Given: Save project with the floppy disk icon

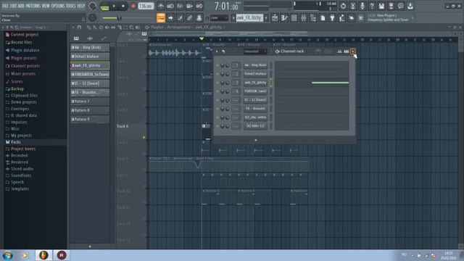Looking at the screenshot, I should (381, 6).
